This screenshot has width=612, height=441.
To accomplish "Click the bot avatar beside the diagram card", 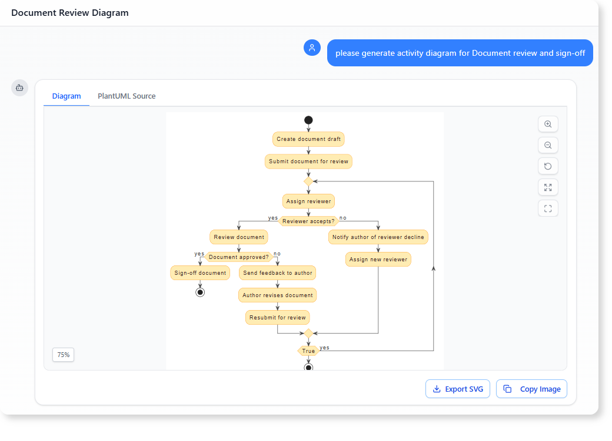I will tap(19, 87).
